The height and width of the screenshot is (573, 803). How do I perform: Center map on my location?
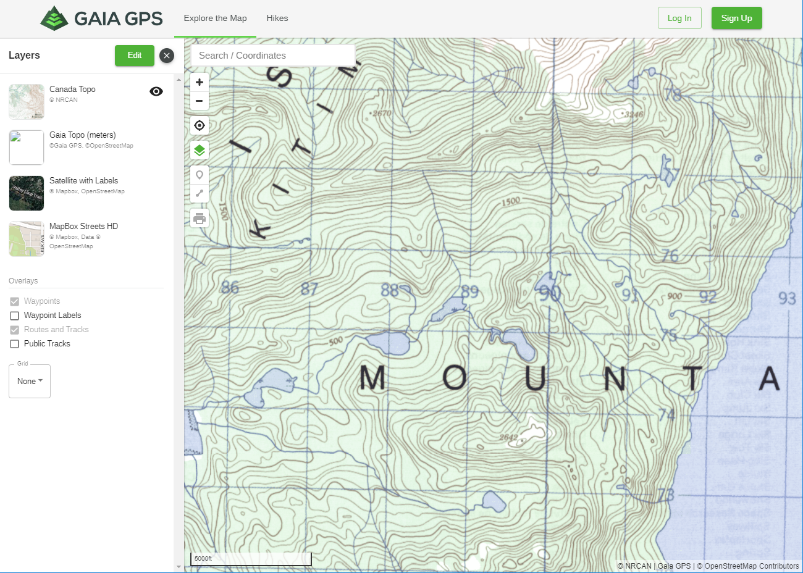pyautogui.click(x=199, y=125)
